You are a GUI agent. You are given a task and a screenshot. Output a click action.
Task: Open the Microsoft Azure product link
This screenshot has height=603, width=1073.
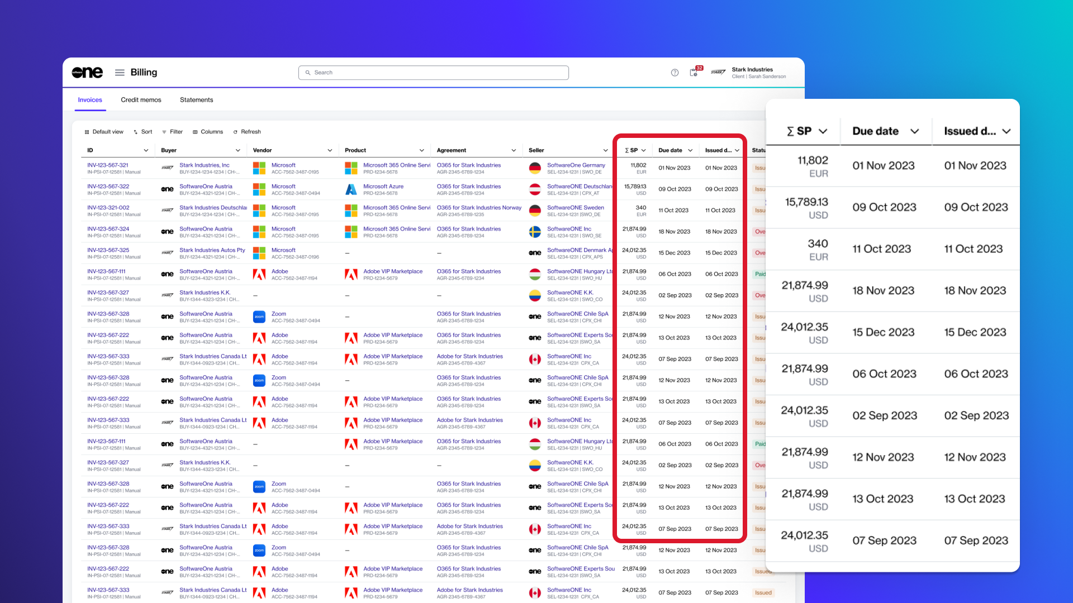click(383, 186)
